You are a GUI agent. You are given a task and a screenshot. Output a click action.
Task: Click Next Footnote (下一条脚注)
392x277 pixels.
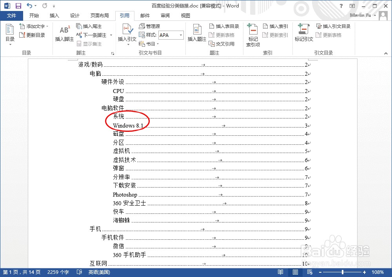click(91, 35)
